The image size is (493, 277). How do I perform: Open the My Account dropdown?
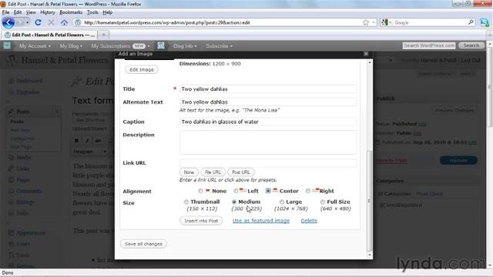click(35, 46)
